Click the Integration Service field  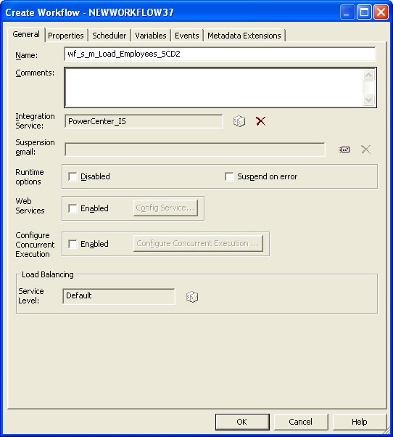click(x=144, y=121)
